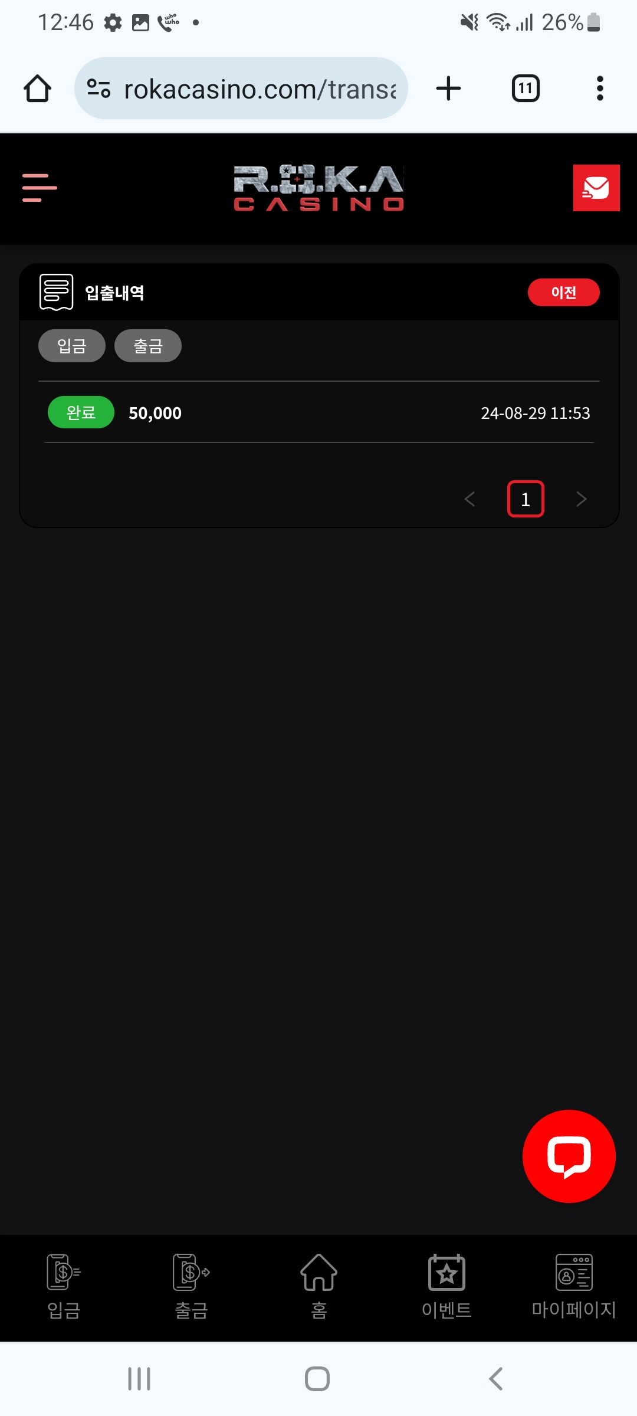
Task: Tap the 입금 deposit icon in bottom bar
Action: [64, 1286]
